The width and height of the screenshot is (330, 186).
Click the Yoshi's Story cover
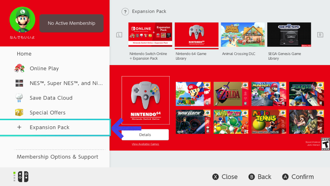tap(231, 122)
